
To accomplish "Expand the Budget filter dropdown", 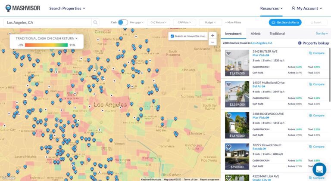I will 211,22.
